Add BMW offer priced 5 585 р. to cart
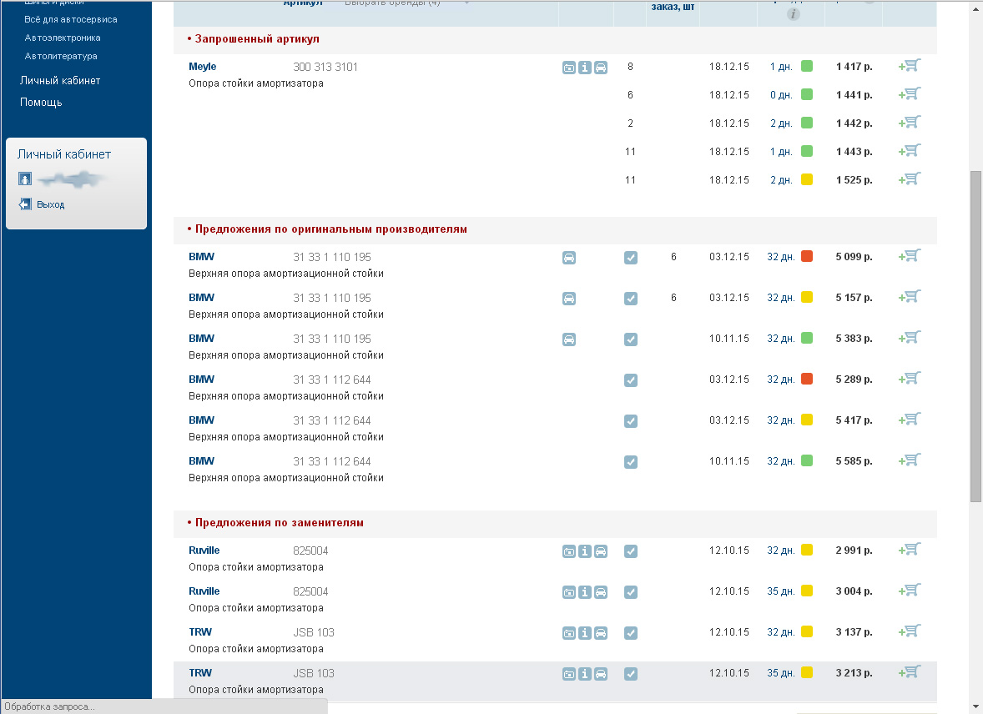This screenshot has width=983, height=714. click(910, 460)
